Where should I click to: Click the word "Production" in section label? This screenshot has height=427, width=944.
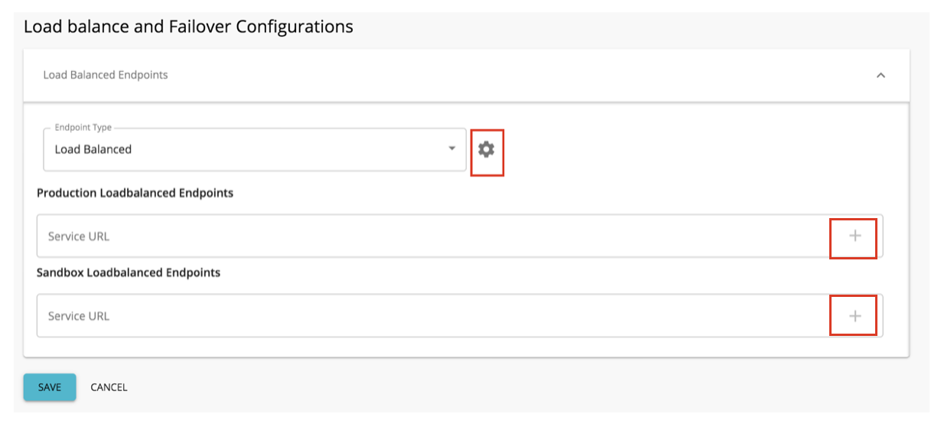pyautogui.click(x=67, y=193)
